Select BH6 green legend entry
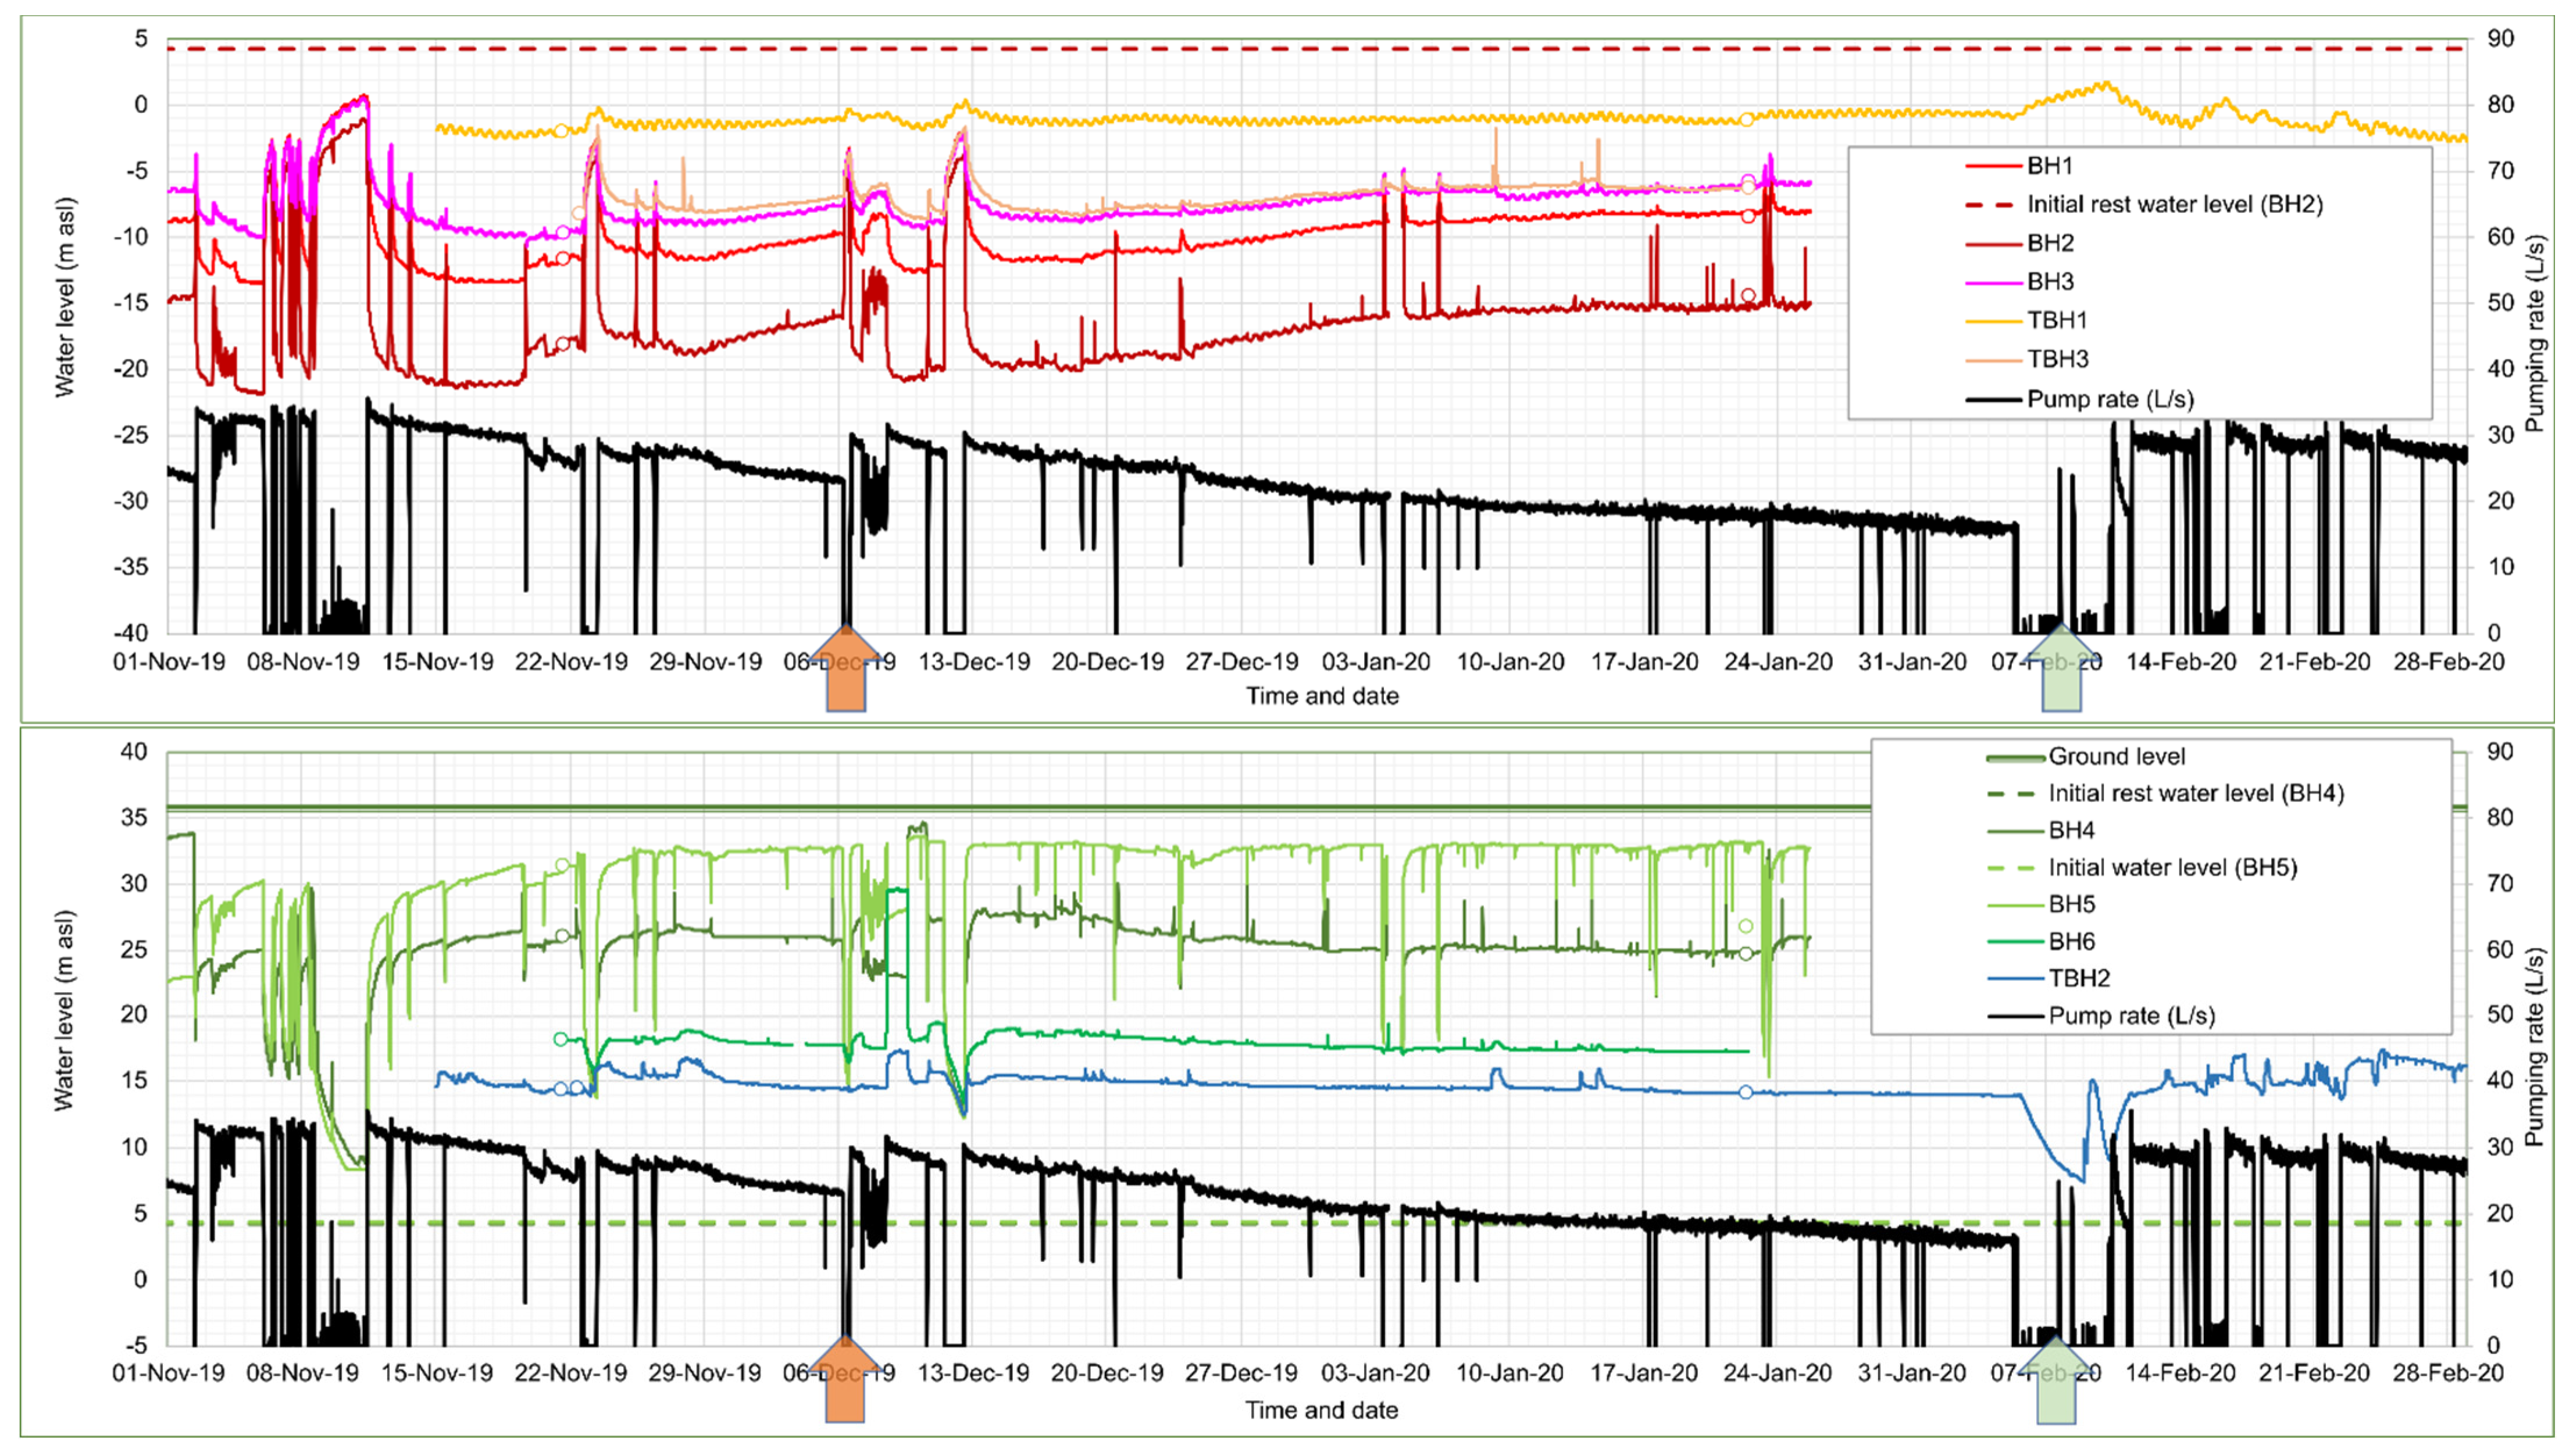Viewport: 2573px width, 1456px height. coord(2071,941)
